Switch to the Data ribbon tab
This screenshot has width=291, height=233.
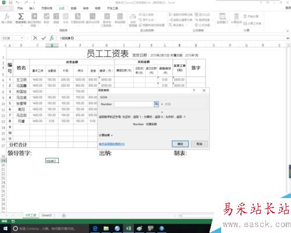(73, 8)
